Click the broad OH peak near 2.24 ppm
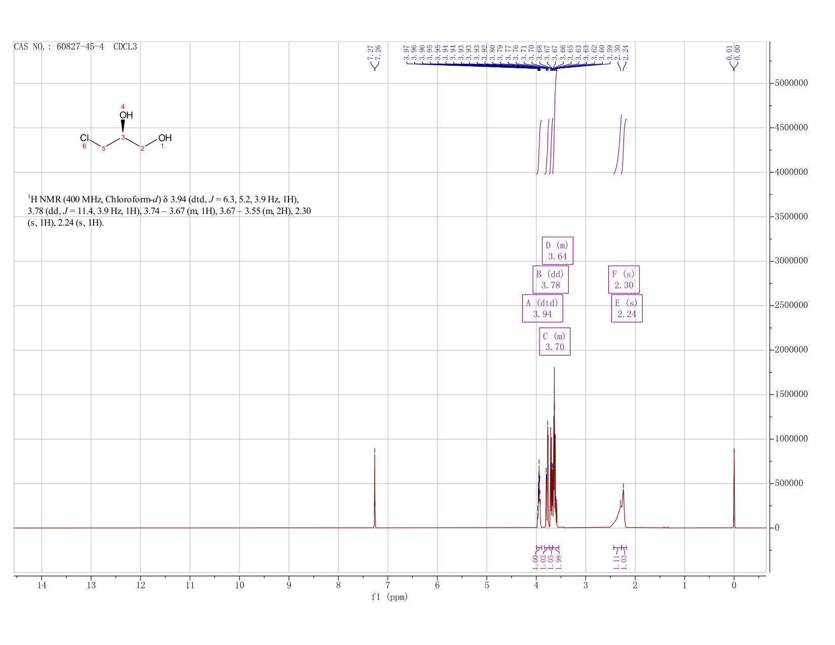 click(x=623, y=508)
